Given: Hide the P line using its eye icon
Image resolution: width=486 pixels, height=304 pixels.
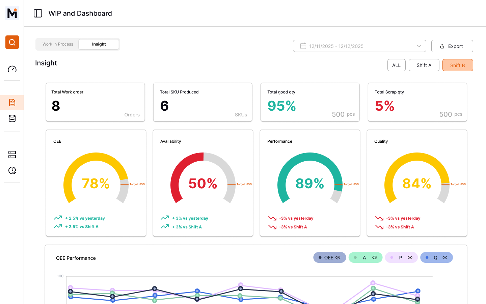Looking at the screenshot, I should tap(410, 257).
